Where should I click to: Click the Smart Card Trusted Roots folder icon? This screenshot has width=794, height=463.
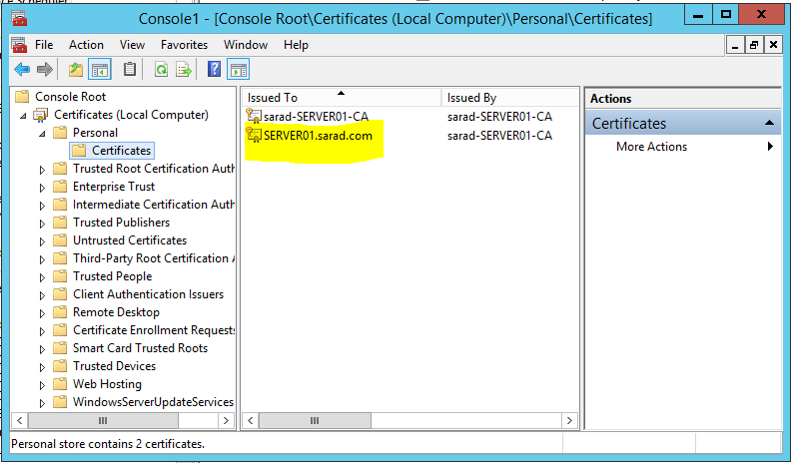pyautogui.click(x=60, y=348)
